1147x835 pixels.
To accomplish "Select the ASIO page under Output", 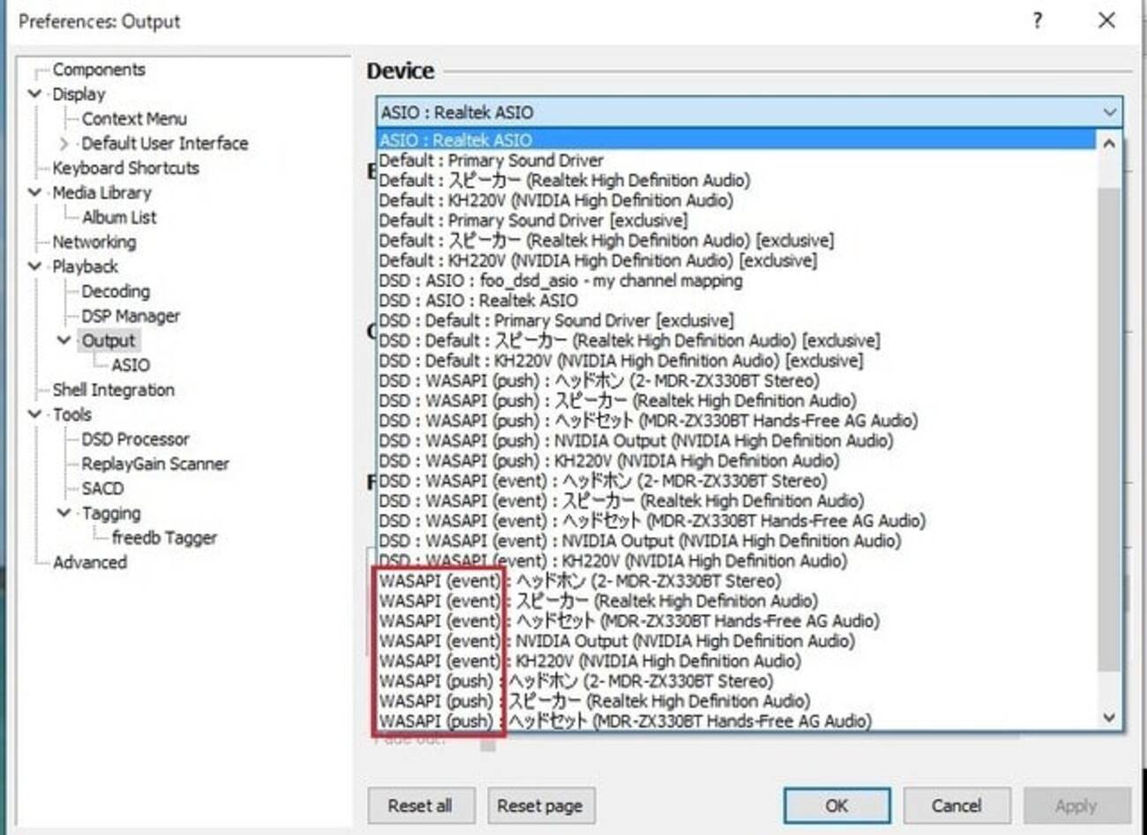I will (x=131, y=365).
